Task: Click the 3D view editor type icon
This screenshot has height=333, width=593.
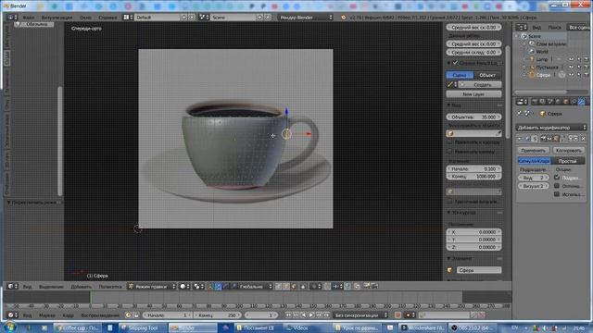Action: 12,287
